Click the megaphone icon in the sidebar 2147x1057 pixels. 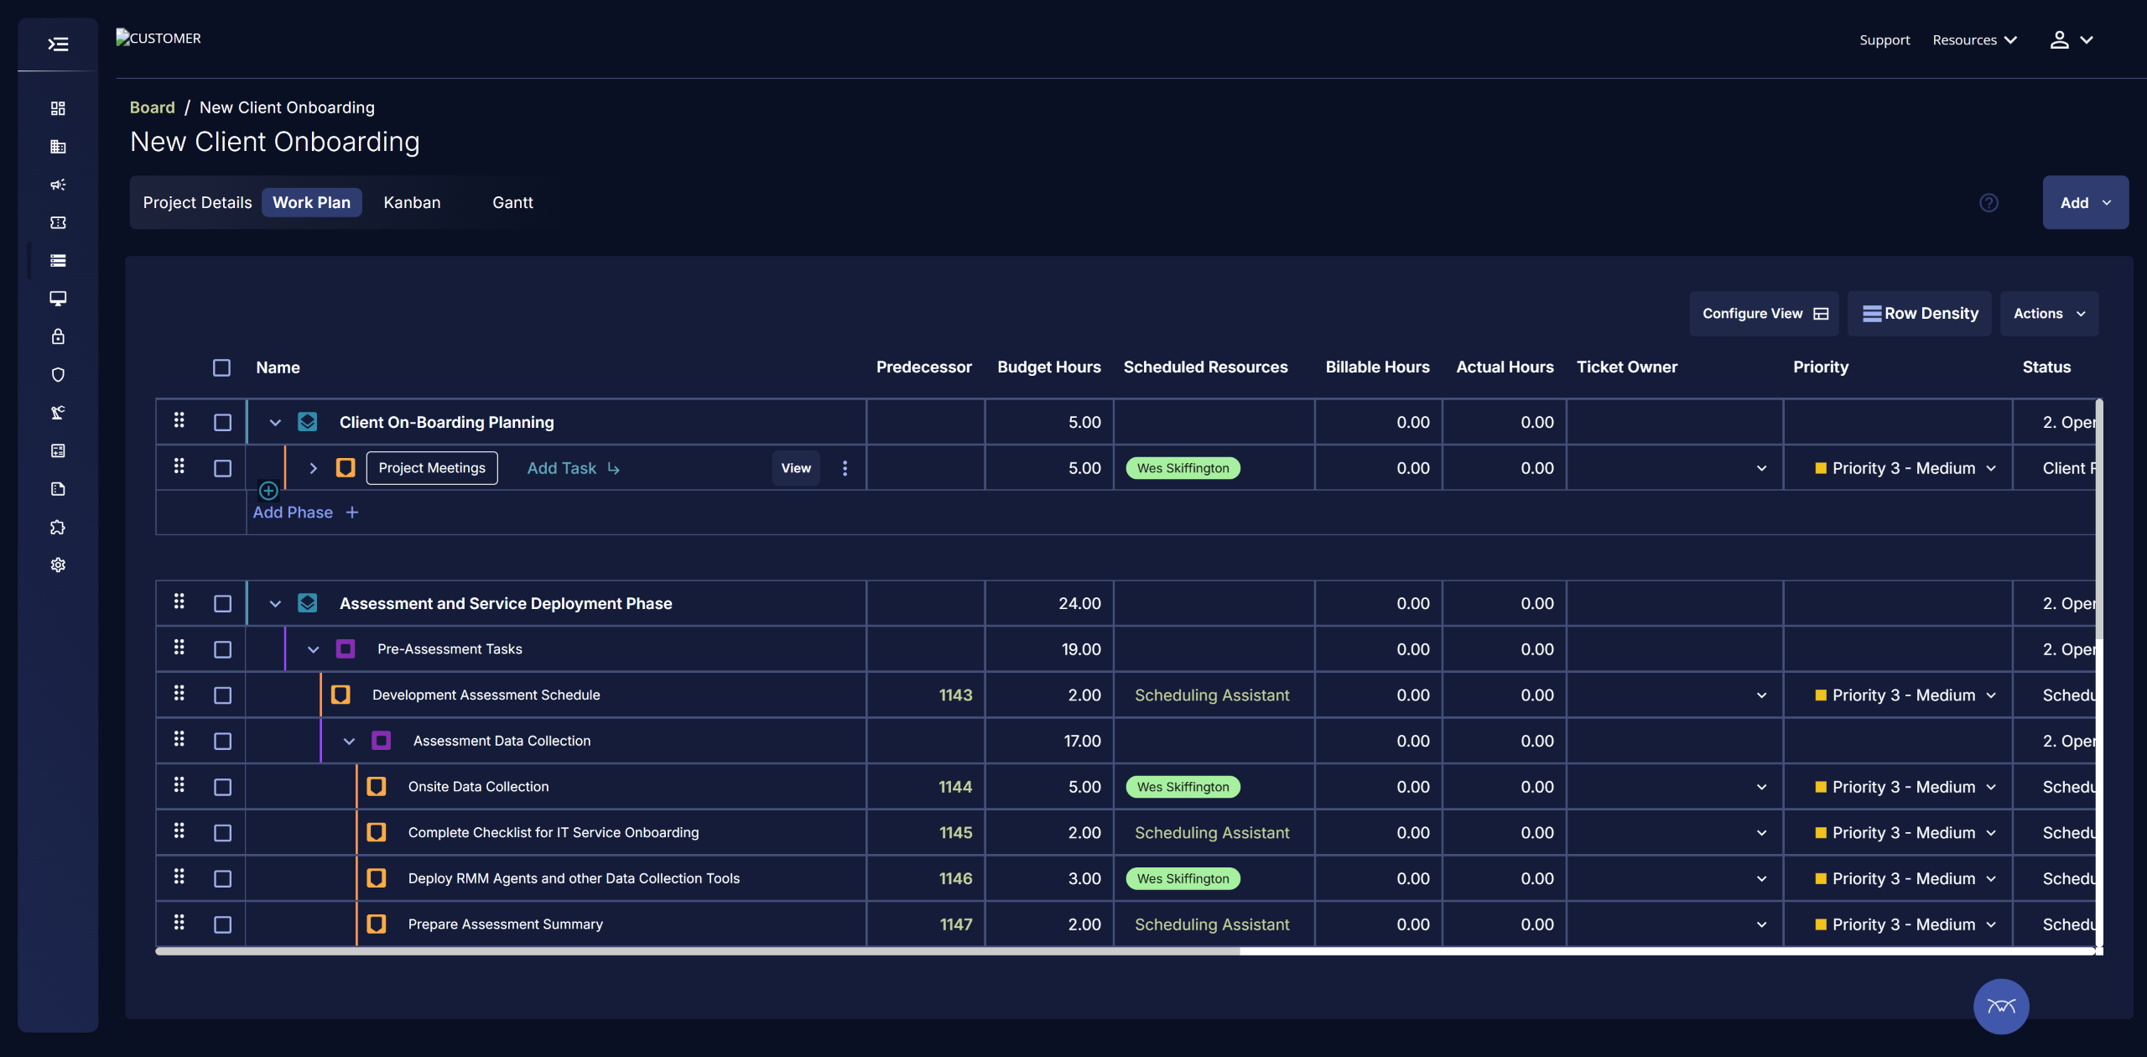pyautogui.click(x=58, y=185)
